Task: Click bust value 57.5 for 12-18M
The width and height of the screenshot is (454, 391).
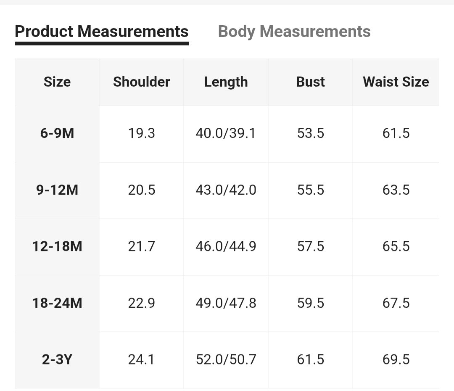Action: coord(310,246)
